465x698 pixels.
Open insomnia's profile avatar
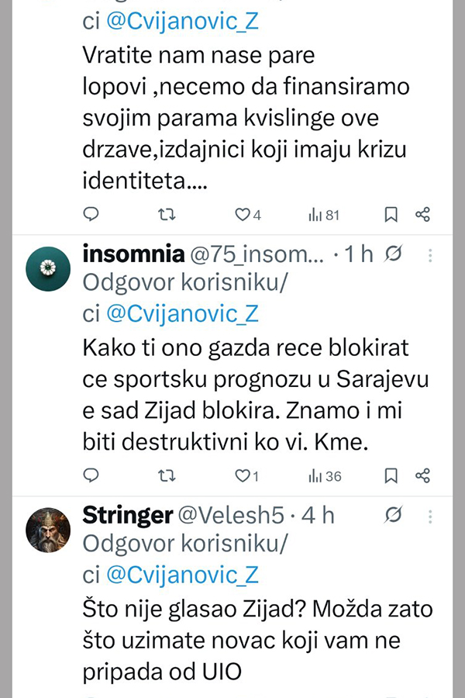click(x=49, y=268)
